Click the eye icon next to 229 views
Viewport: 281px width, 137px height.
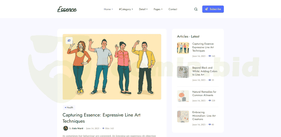pyautogui.click(x=210, y=100)
